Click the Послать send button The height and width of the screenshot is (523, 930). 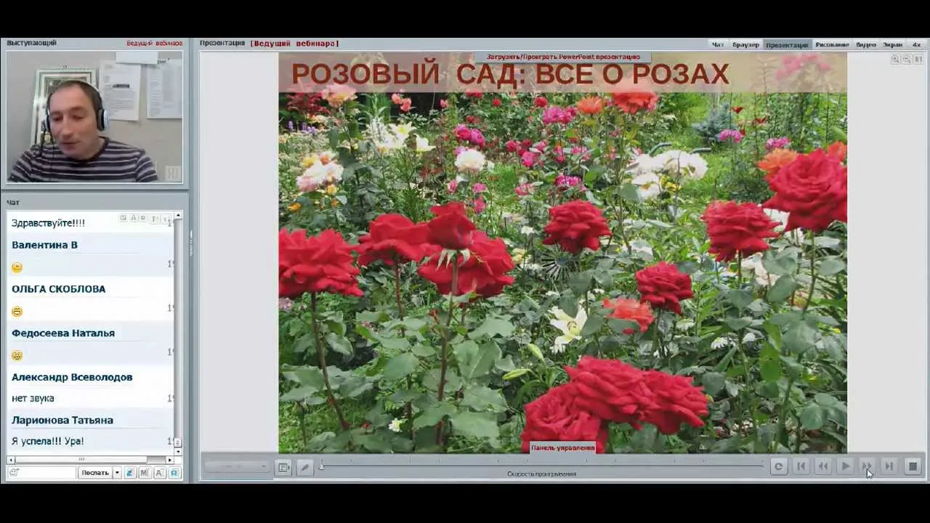pos(95,473)
